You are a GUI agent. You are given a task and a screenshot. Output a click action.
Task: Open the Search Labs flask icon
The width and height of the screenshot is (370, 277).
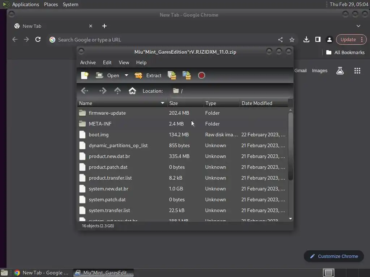coord(340,71)
